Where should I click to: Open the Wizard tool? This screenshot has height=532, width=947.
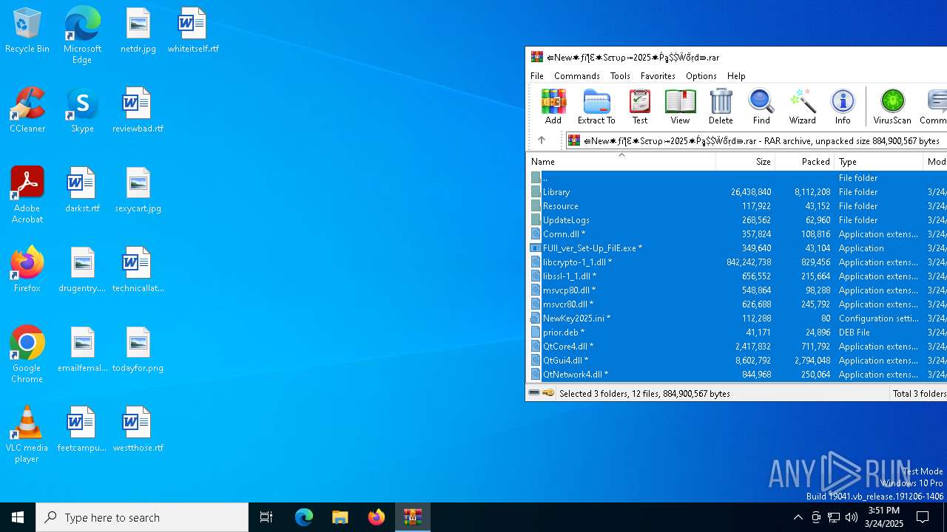click(x=802, y=106)
